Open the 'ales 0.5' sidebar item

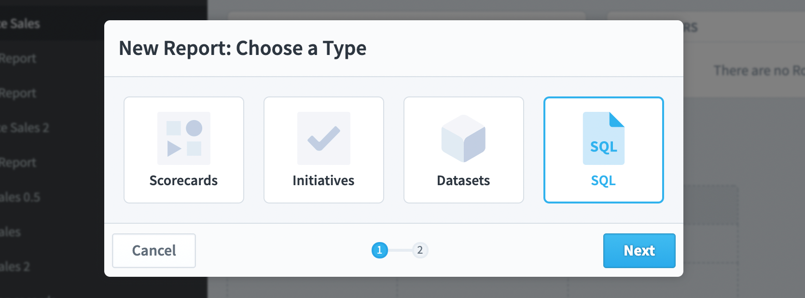coord(20,197)
